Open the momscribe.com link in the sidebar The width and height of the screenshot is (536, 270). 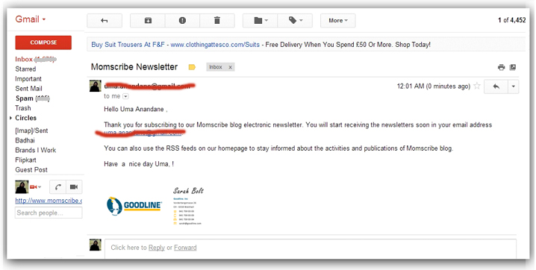49,201
